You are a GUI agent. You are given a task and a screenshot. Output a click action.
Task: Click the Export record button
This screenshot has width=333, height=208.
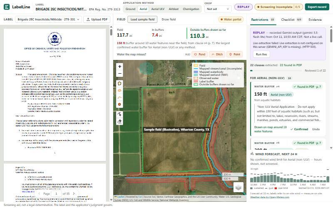point(317,7)
